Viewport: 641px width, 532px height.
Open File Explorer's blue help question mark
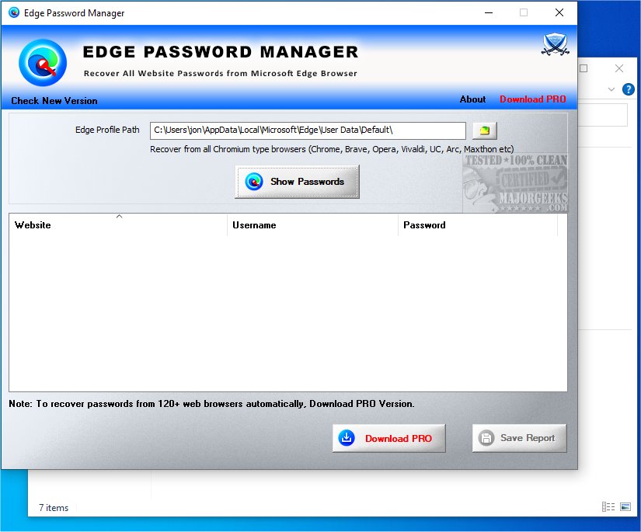[629, 89]
